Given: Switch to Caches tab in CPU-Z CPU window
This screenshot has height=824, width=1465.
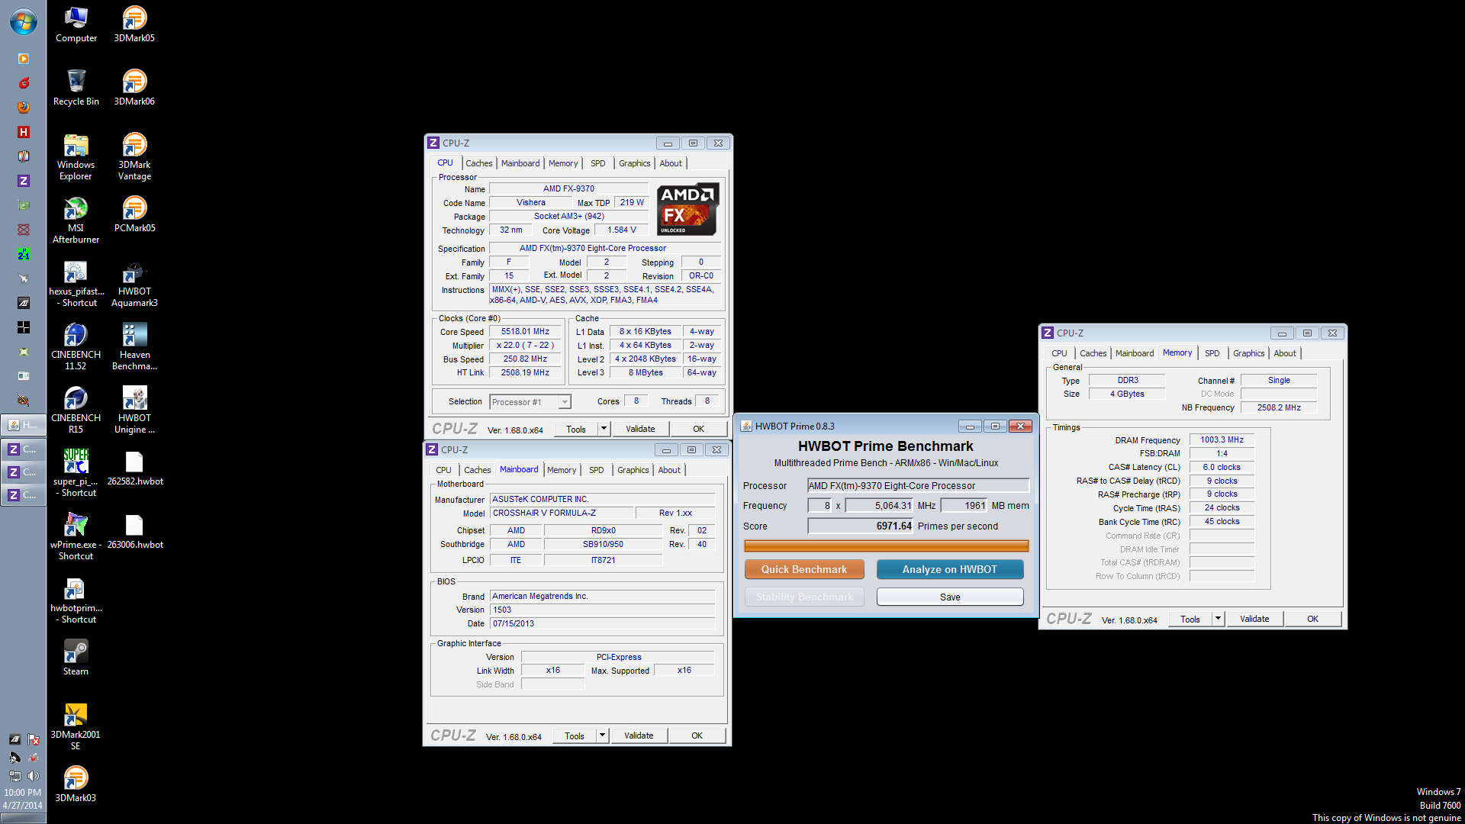Looking at the screenshot, I should point(478,163).
